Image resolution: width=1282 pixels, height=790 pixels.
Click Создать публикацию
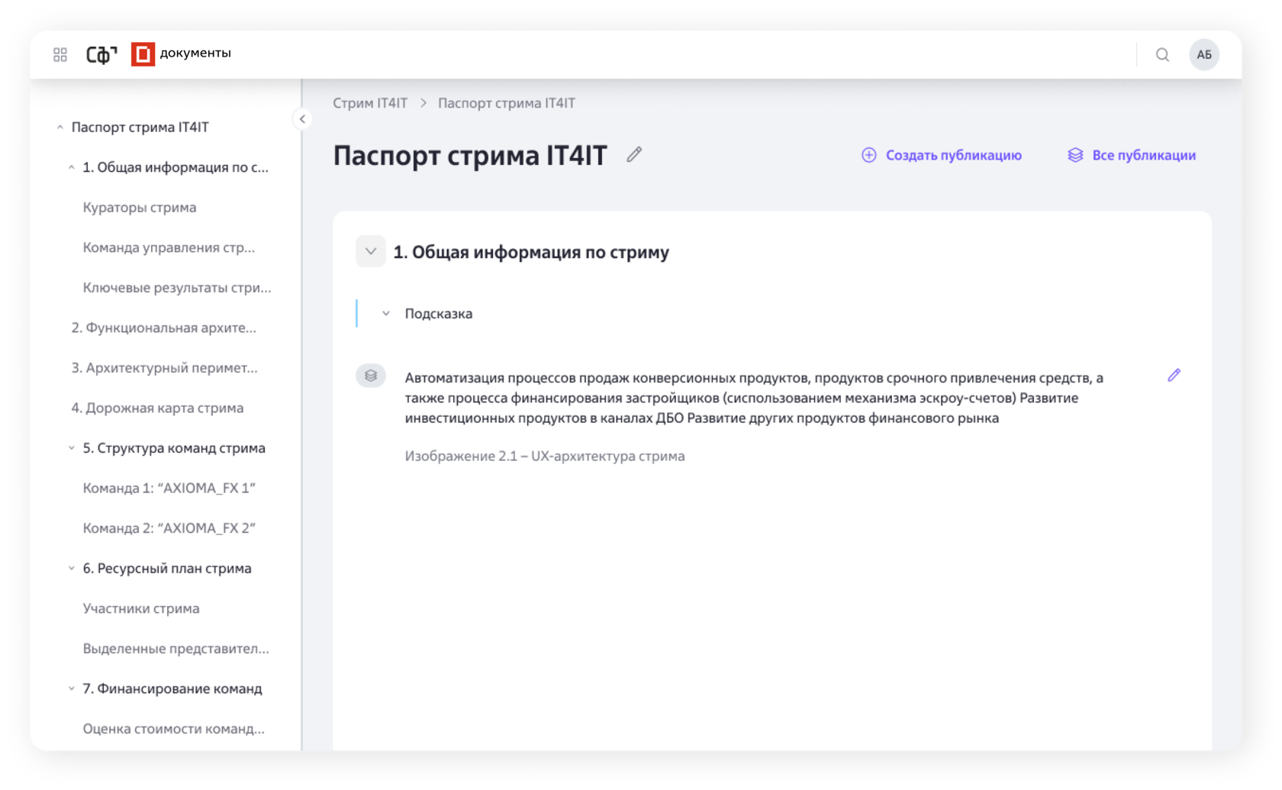[x=953, y=155]
